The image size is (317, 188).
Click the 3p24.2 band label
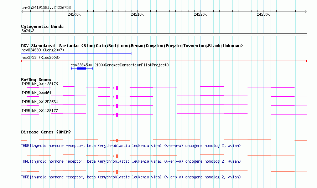[28, 31]
